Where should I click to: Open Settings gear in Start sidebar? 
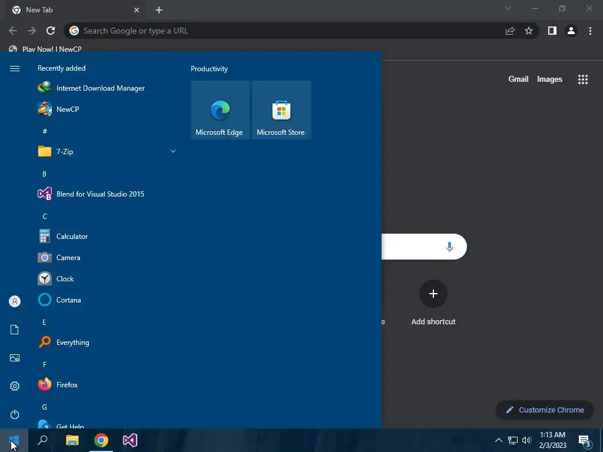[x=15, y=386]
